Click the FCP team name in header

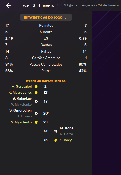[26, 6]
